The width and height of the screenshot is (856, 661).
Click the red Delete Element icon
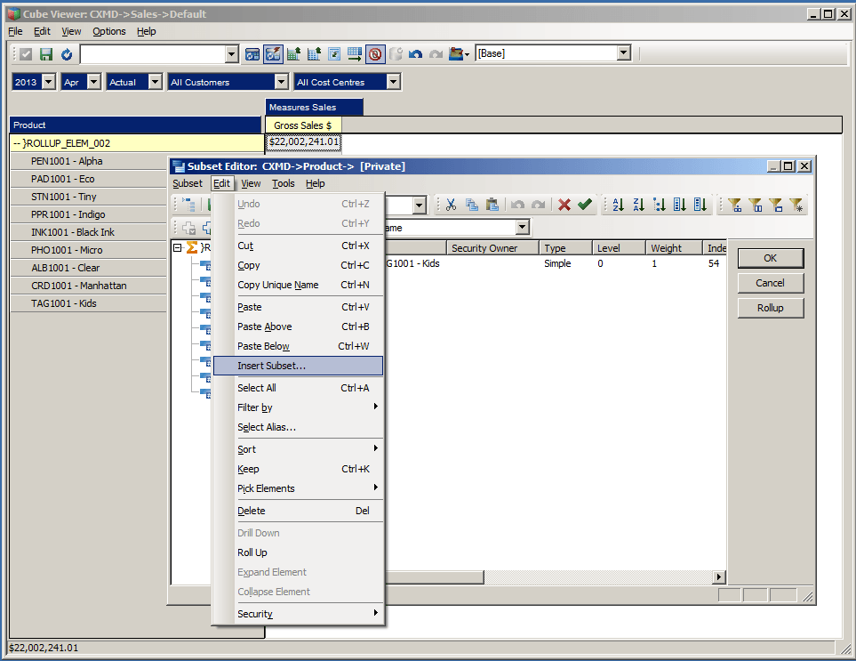(x=563, y=205)
